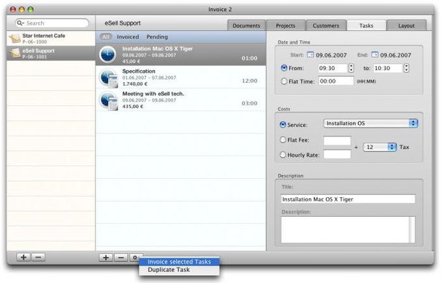The image size is (443, 283).
Task: Open the Start date calendar picker icon
Action: click(310, 55)
